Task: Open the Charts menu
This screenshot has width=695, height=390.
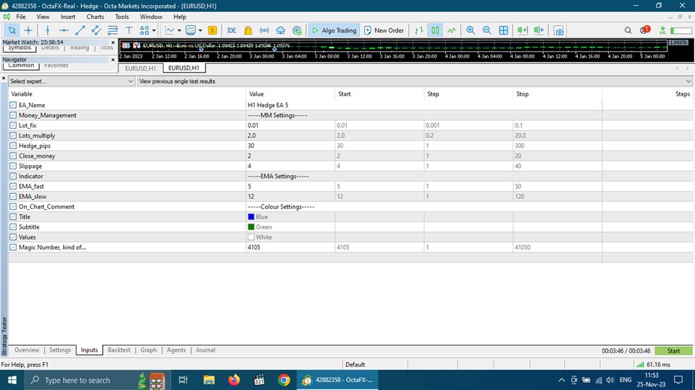Action: pyautogui.click(x=96, y=17)
